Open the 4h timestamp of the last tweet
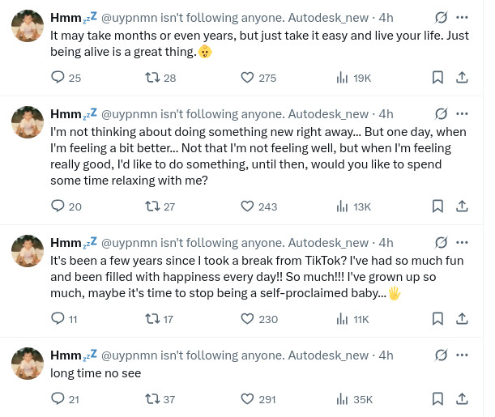This screenshot has width=495, height=417. click(x=386, y=355)
